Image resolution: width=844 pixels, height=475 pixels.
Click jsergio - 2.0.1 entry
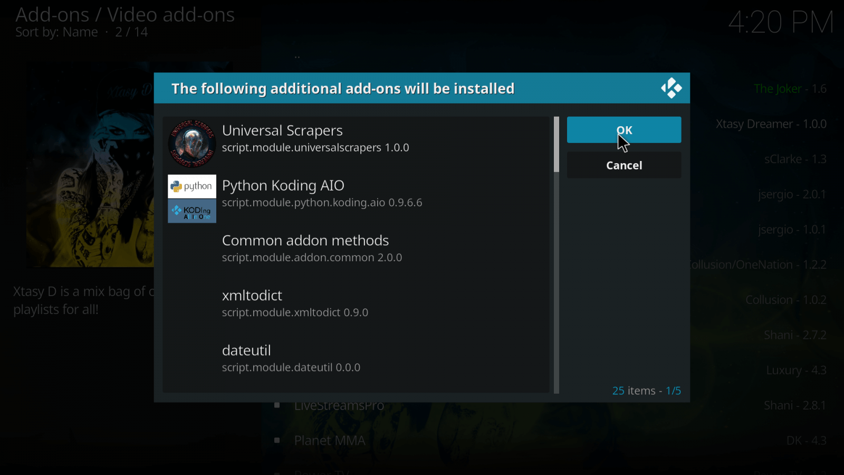point(792,195)
